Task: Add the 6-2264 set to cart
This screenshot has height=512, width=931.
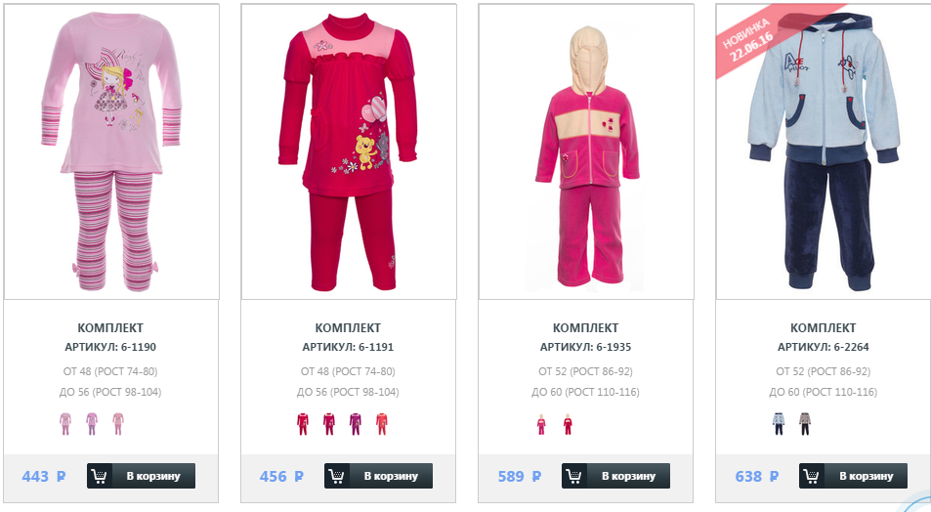Action: tap(854, 476)
